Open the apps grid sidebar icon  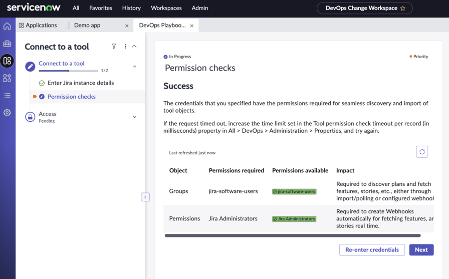[x=7, y=78]
